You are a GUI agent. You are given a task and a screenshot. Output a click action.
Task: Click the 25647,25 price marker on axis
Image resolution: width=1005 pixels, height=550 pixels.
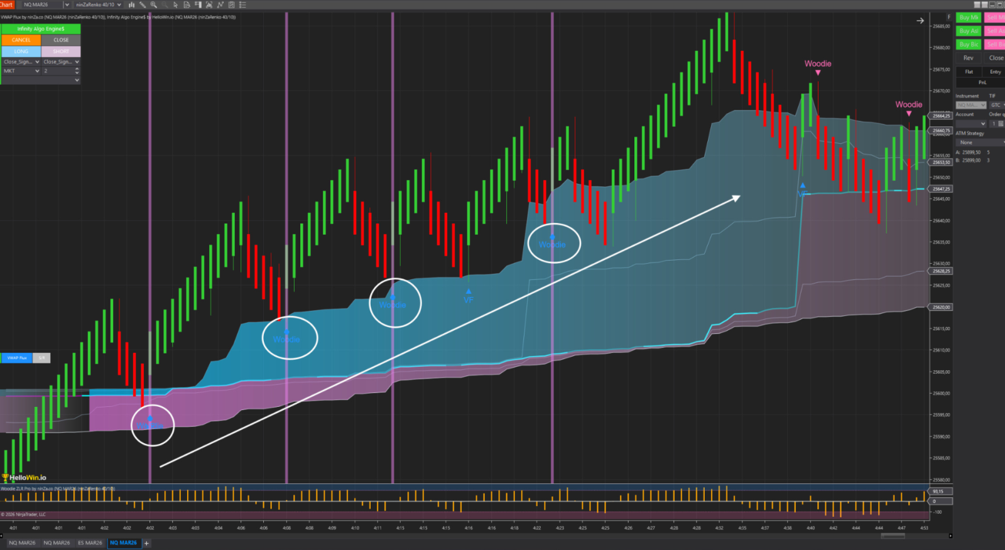(x=941, y=189)
